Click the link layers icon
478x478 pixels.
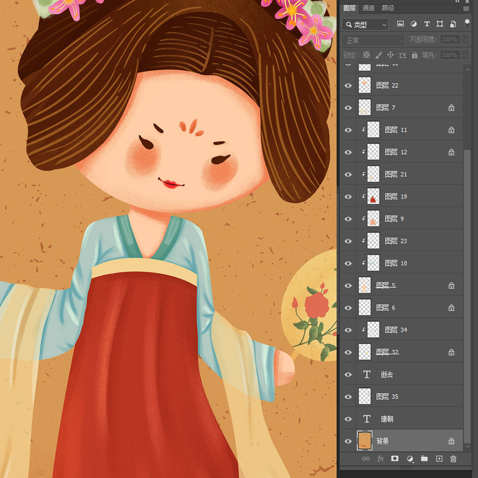(365, 459)
